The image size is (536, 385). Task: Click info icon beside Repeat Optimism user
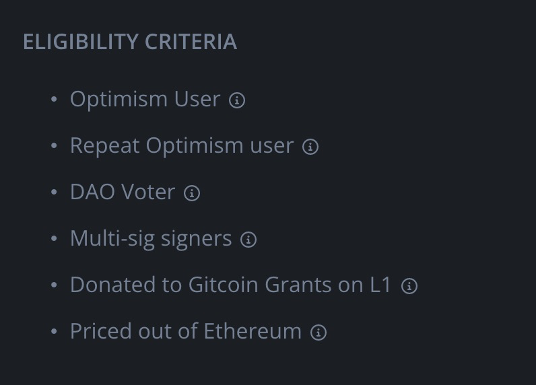(310, 147)
